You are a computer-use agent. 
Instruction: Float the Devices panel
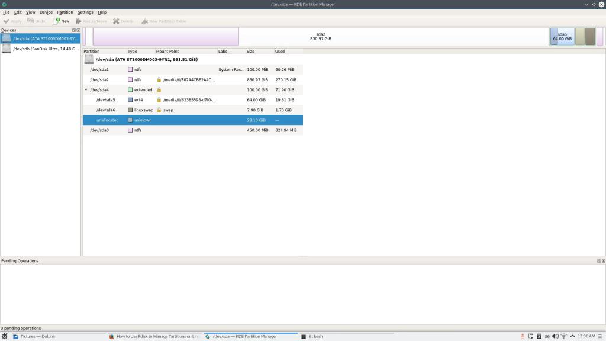(74, 30)
